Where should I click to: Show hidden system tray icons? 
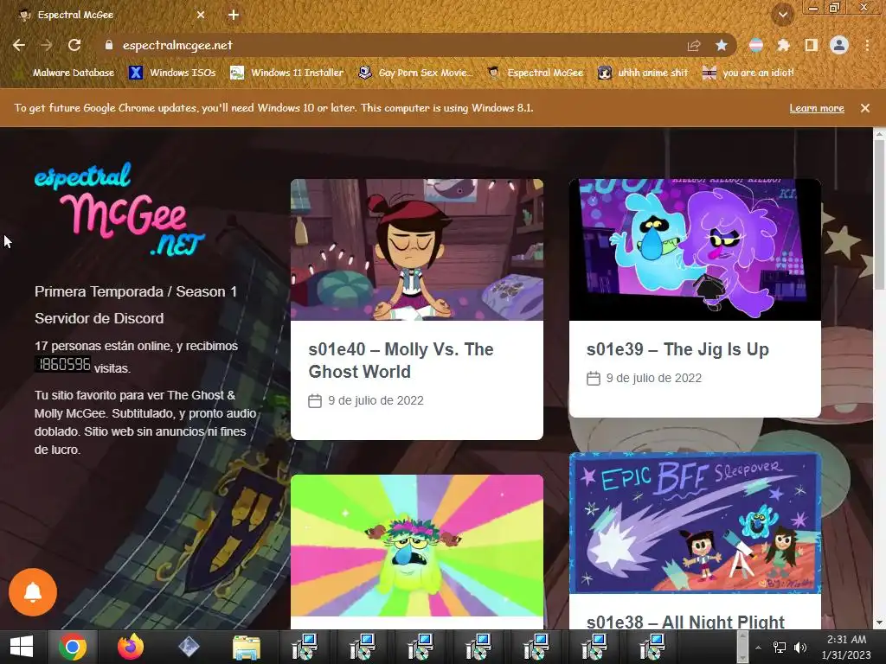pos(758,648)
